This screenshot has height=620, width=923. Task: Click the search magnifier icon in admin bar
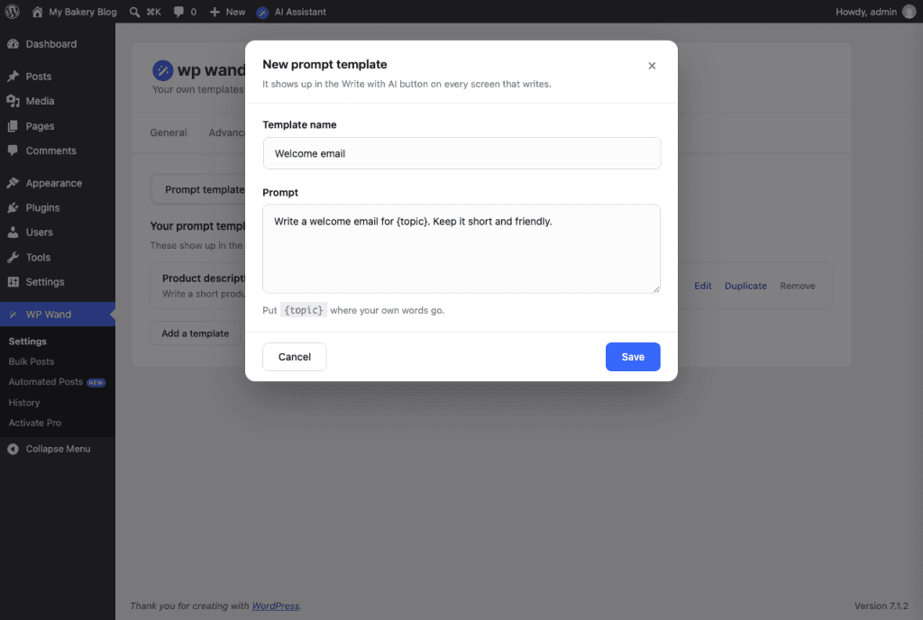click(x=135, y=12)
